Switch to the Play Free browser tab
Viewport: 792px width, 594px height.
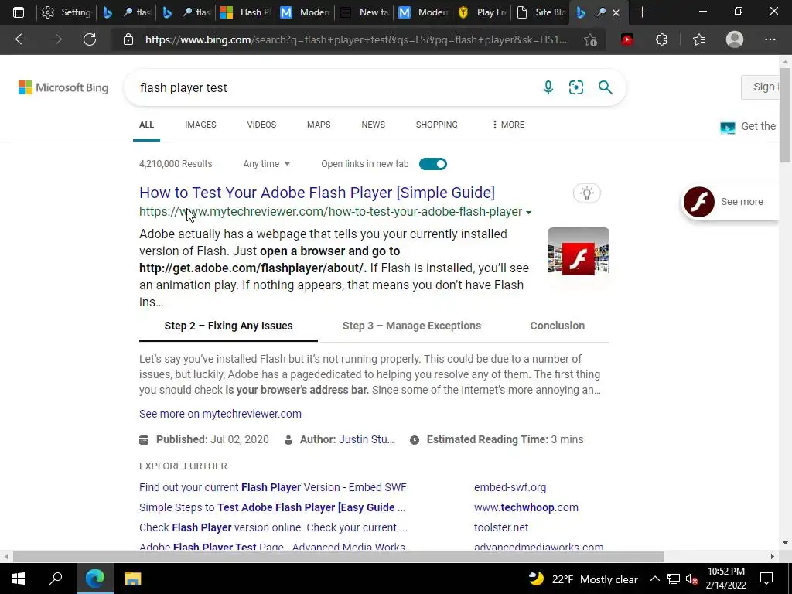tap(483, 12)
